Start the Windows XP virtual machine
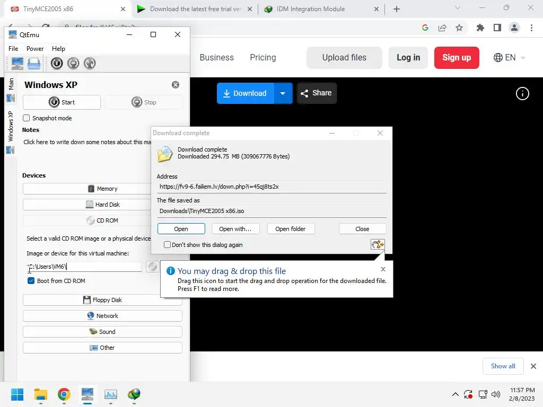Screen dimensions: 543x407 [62, 102]
